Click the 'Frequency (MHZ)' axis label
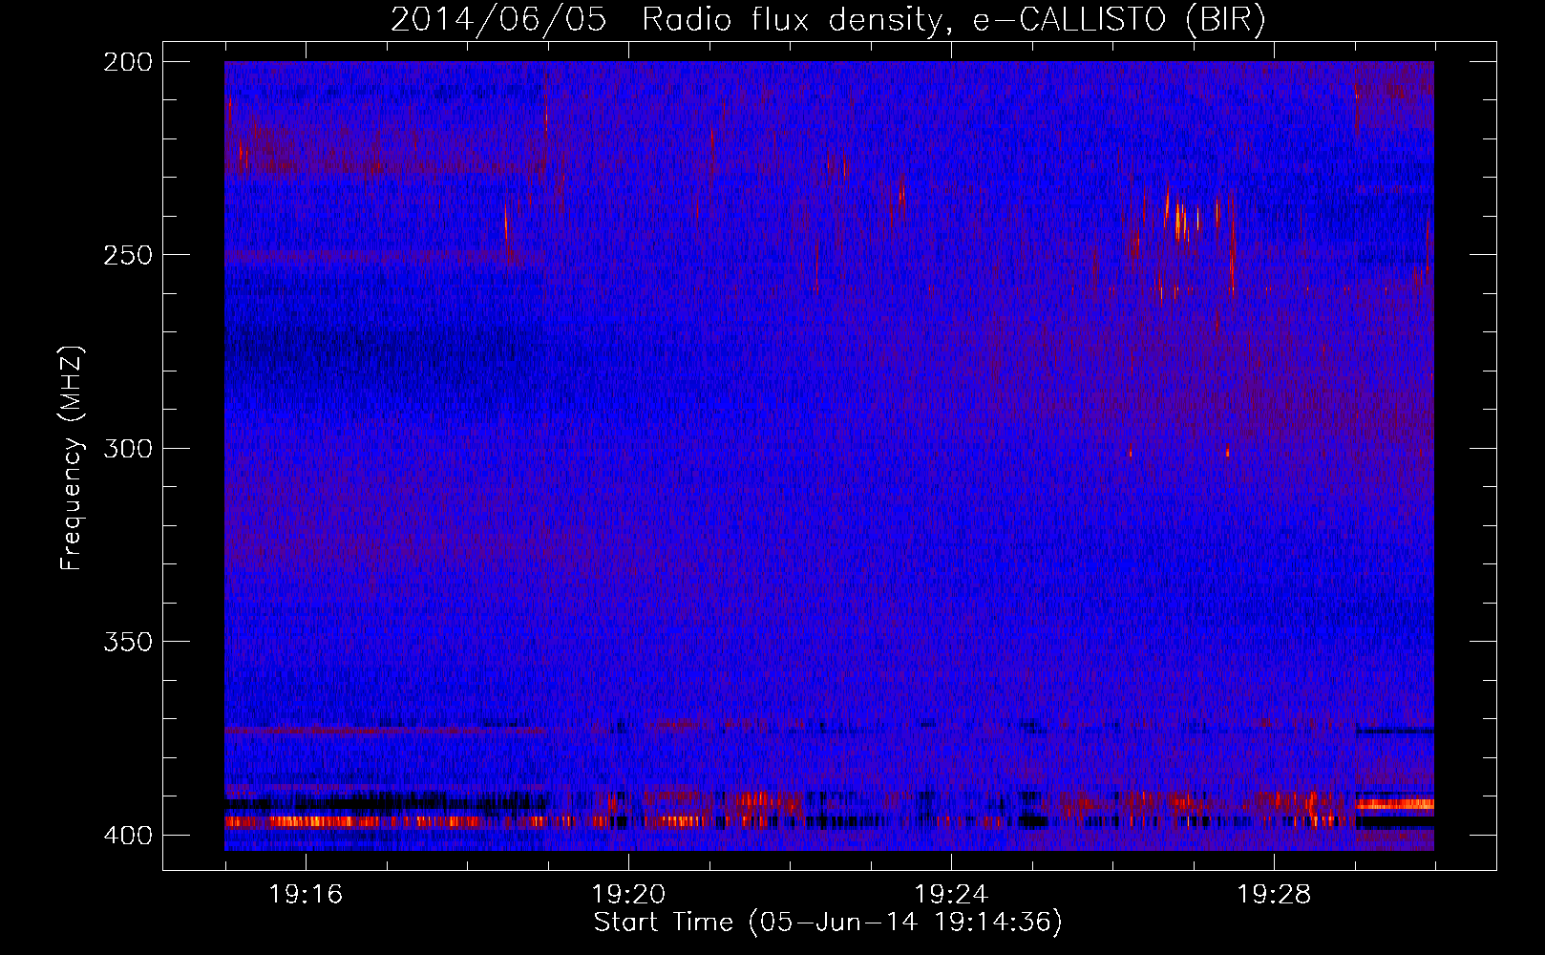This screenshot has height=955, width=1545. pyautogui.click(x=72, y=458)
